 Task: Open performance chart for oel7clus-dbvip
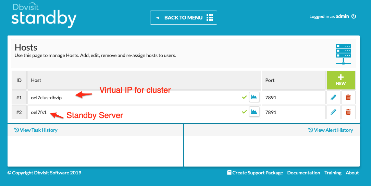pyautogui.click(x=254, y=97)
